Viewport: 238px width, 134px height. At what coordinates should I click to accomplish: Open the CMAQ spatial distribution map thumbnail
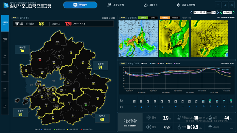click(138, 39)
